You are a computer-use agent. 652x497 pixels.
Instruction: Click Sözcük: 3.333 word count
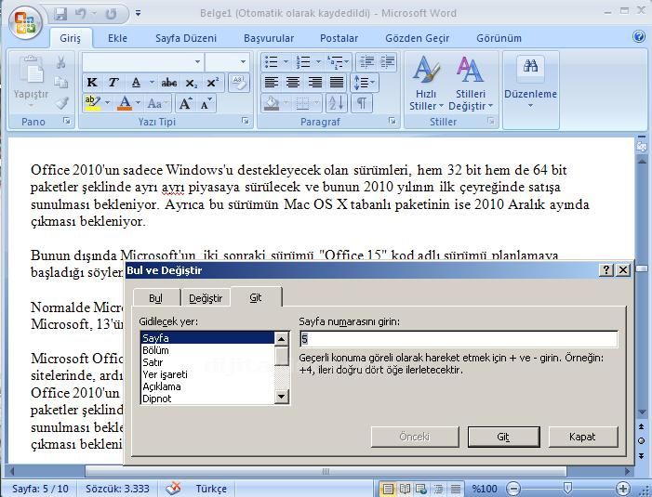pos(116,489)
